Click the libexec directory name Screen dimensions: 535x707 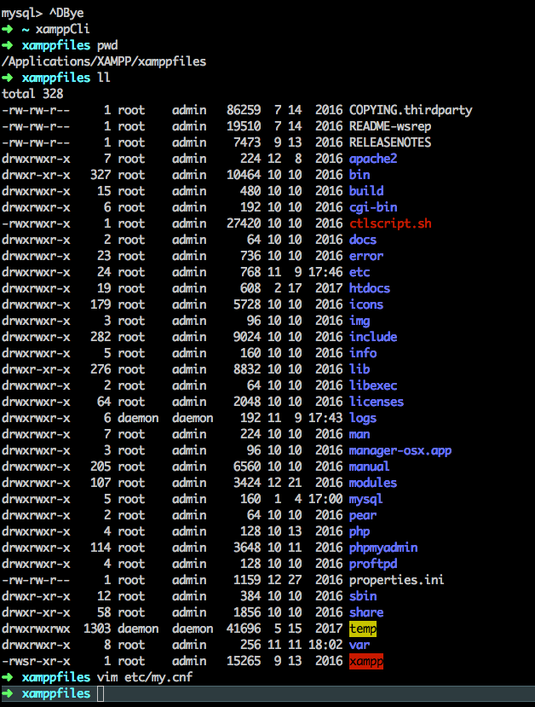coord(373,385)
